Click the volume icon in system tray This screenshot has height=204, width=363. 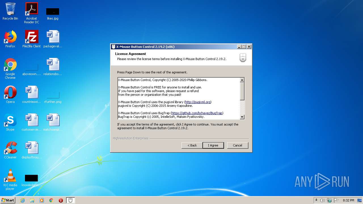[322, 200]
